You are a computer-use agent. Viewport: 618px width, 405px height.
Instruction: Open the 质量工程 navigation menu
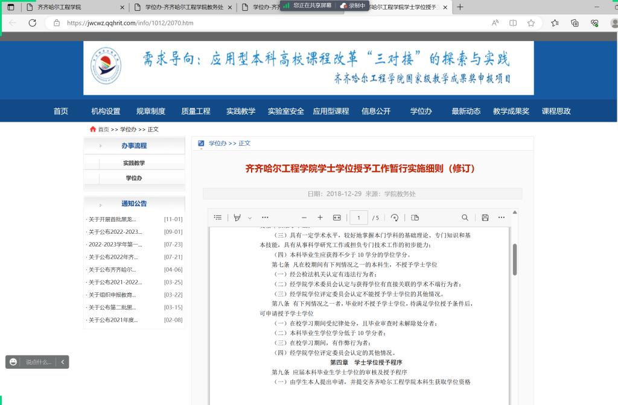[196, 111]
